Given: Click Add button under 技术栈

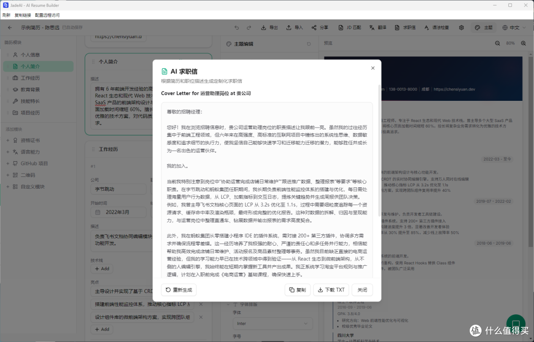Looking at the screenshot, I should (x=102, y=268).
